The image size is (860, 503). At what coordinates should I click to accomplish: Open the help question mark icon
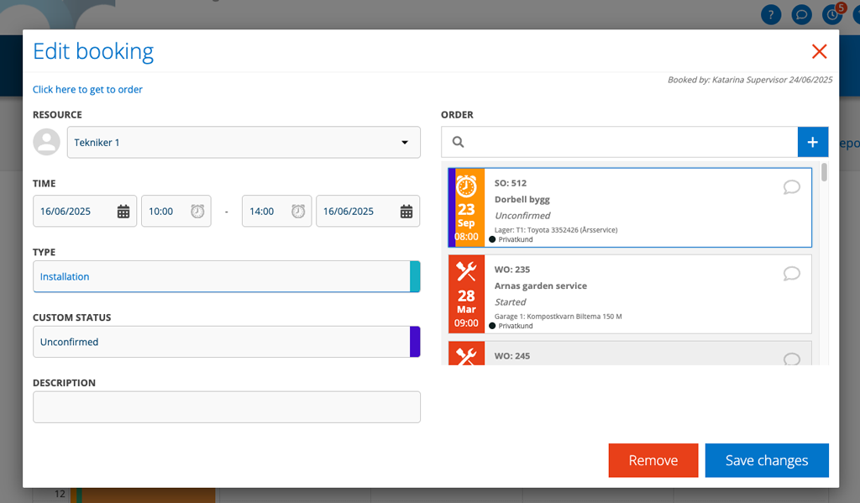coord(771,14)
